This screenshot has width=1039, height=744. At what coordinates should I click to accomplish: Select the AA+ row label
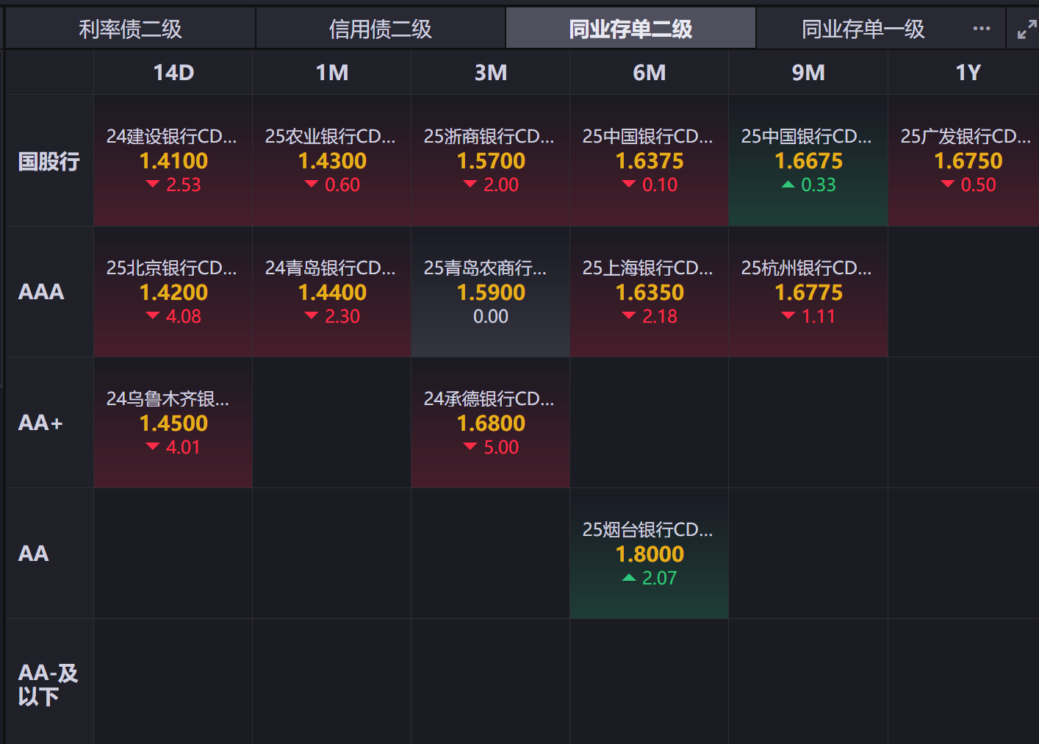point(40,423)
